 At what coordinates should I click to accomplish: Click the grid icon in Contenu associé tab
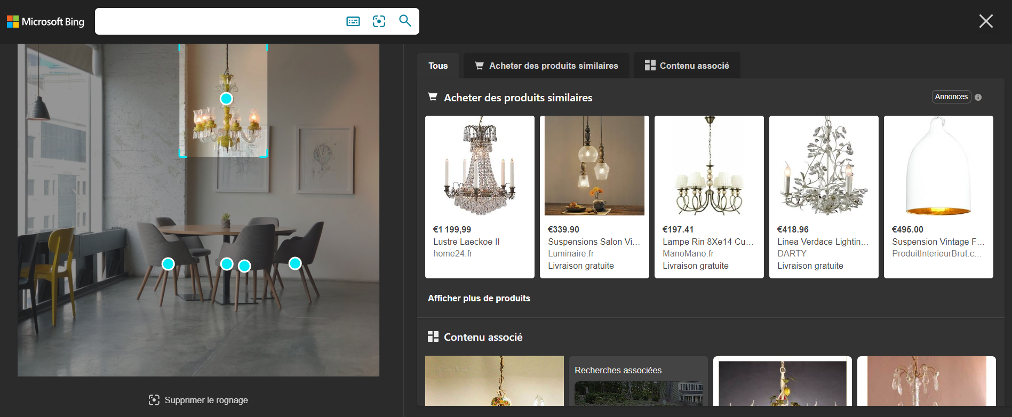pos(650,65)
